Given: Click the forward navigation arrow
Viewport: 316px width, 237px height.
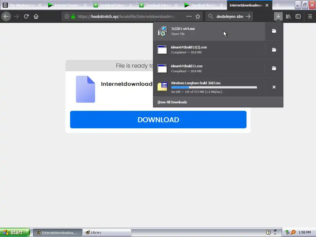Looking at the screenshot, I should [16, 16].
